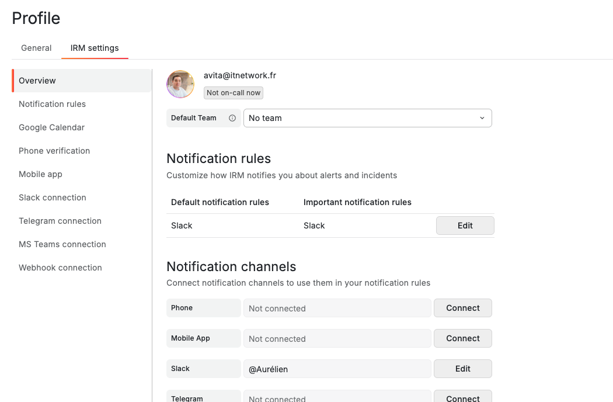613x402 pixels.
Task: Edit the default notification rules
Action: tap(465, 225)
